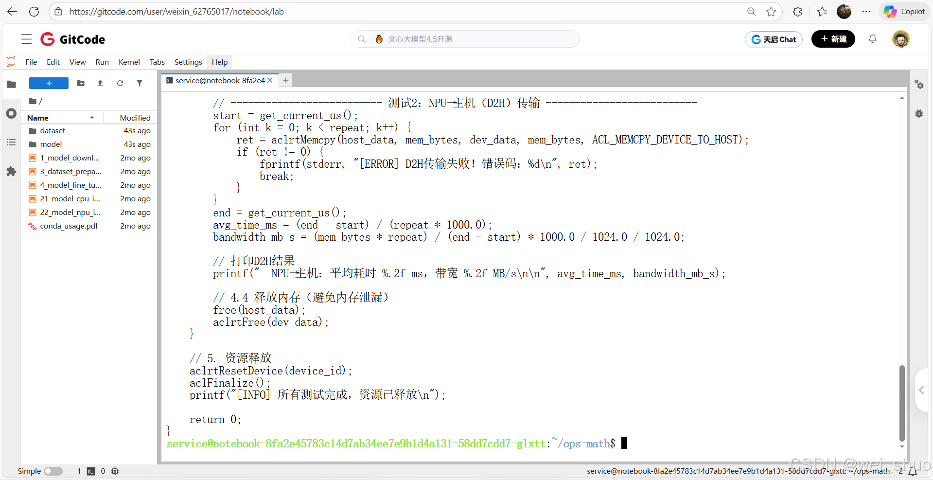
Task: Click the terminal vertical scrollbar thumb
Action: tap(902, 403)
